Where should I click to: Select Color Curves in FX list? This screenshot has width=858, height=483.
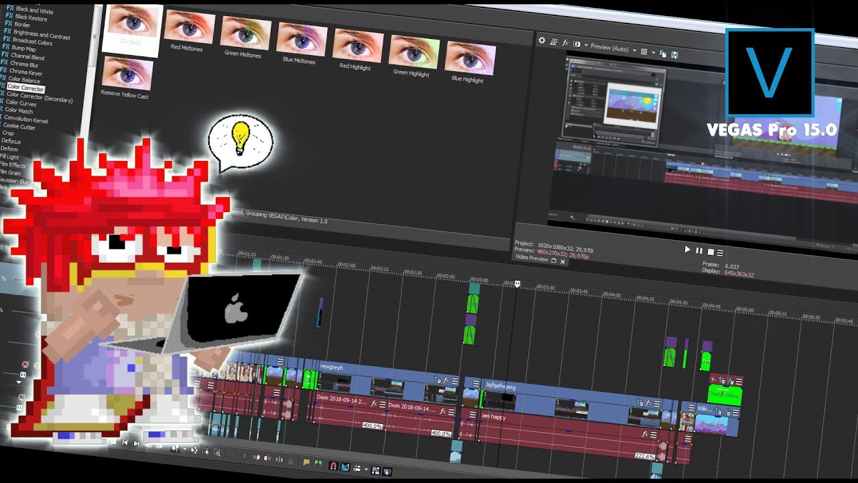tap(21, 103)
